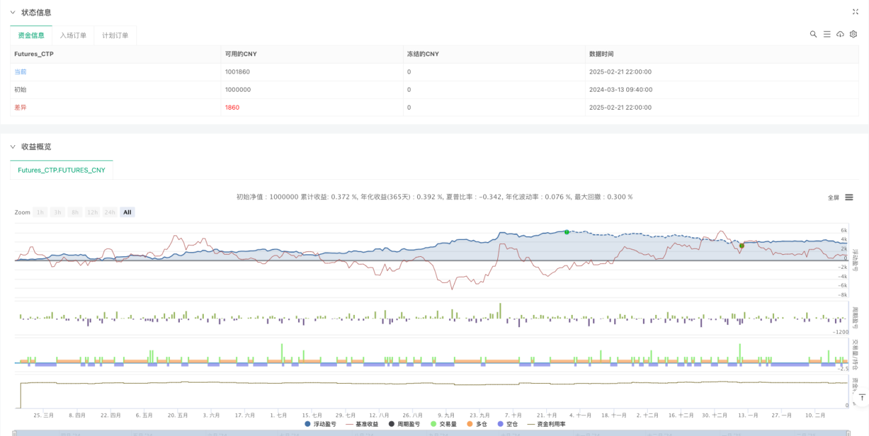Click the 全屏 chart button
Viewport: 869px width, 436px height.
[833, 197]
